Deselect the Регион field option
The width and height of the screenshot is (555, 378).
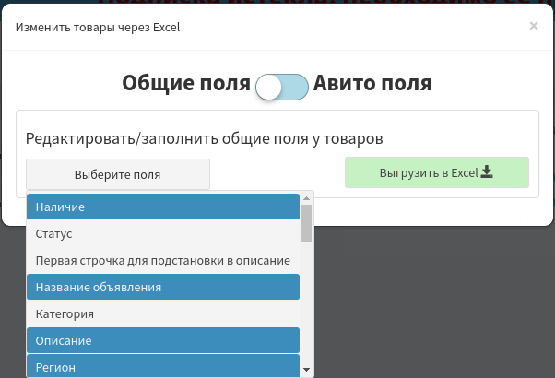click(x=163, y=366)
